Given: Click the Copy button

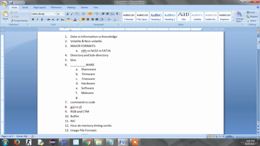Looking at the screenshot, I should 15,17.
